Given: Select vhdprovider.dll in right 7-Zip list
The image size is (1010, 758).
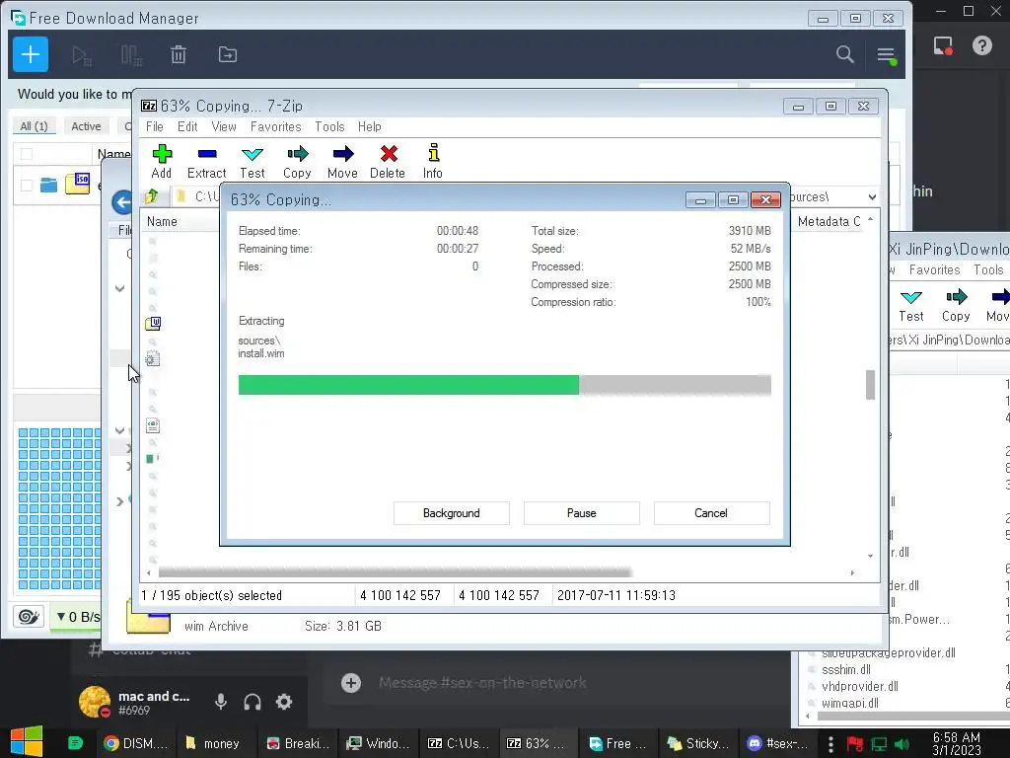Looking at the screenshot, I should pos(860,687).
